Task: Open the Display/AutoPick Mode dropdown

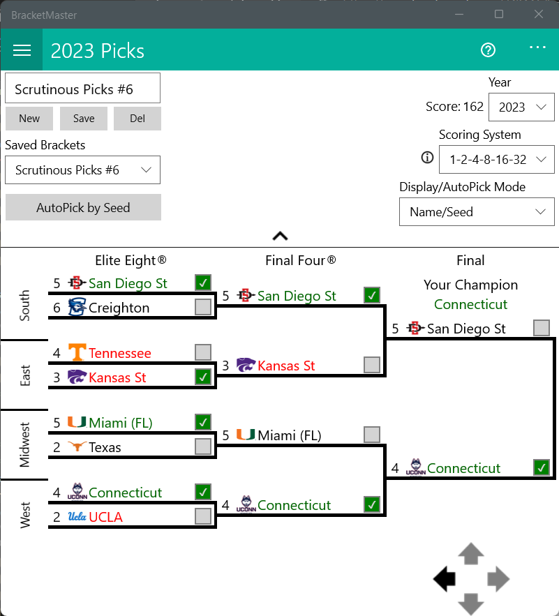Action: (x=477, y=212)
